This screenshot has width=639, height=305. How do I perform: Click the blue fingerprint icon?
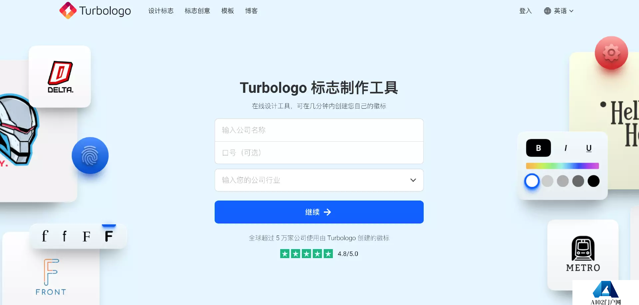tap(90, 155)
